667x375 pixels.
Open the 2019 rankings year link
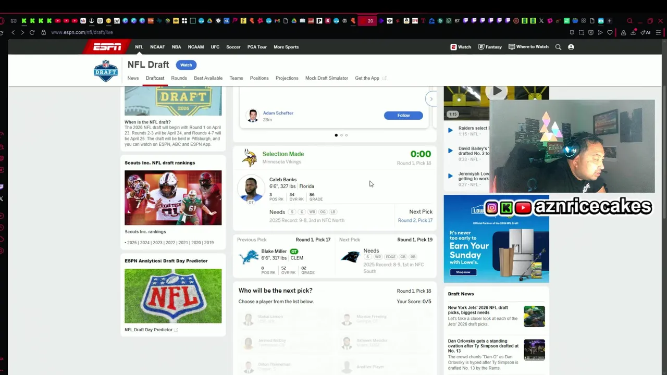coord(209,243)
